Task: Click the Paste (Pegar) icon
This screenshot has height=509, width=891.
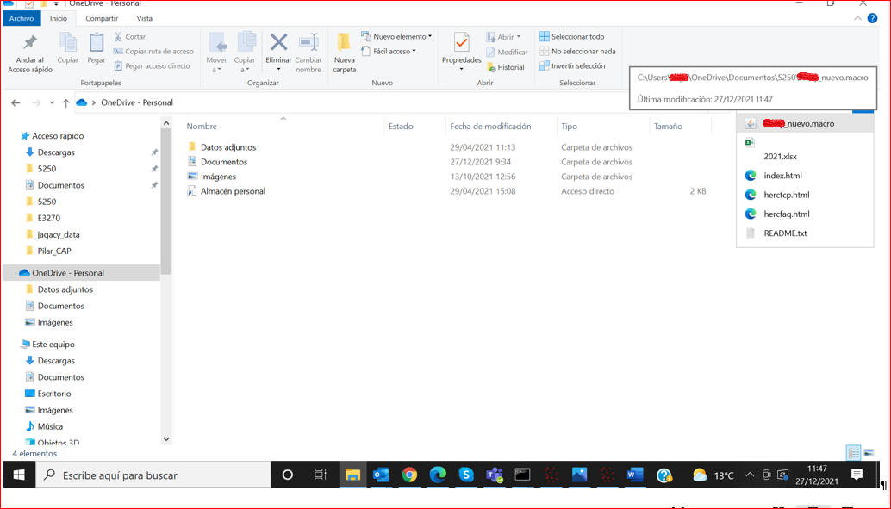Action: 97,43
